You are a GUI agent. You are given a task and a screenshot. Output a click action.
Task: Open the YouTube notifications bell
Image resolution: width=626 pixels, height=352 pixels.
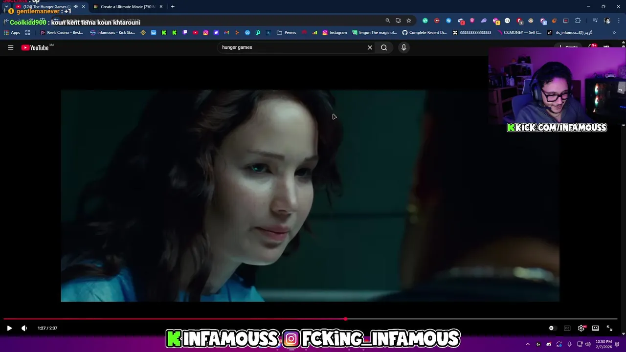click(592, 47)
